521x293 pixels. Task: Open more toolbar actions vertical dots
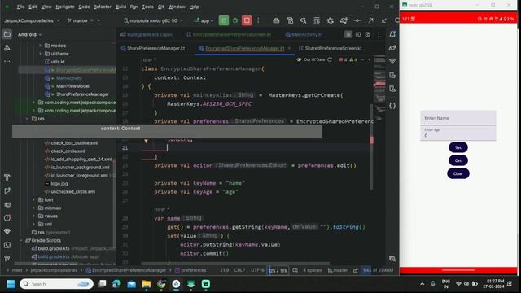(258, 20)
